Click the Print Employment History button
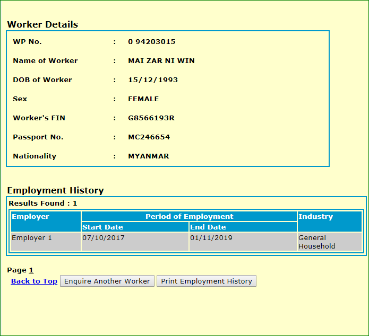 click(x=207, y=281)
